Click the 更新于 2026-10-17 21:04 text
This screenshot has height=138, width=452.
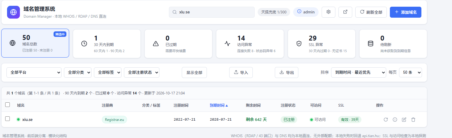(164, 93)
